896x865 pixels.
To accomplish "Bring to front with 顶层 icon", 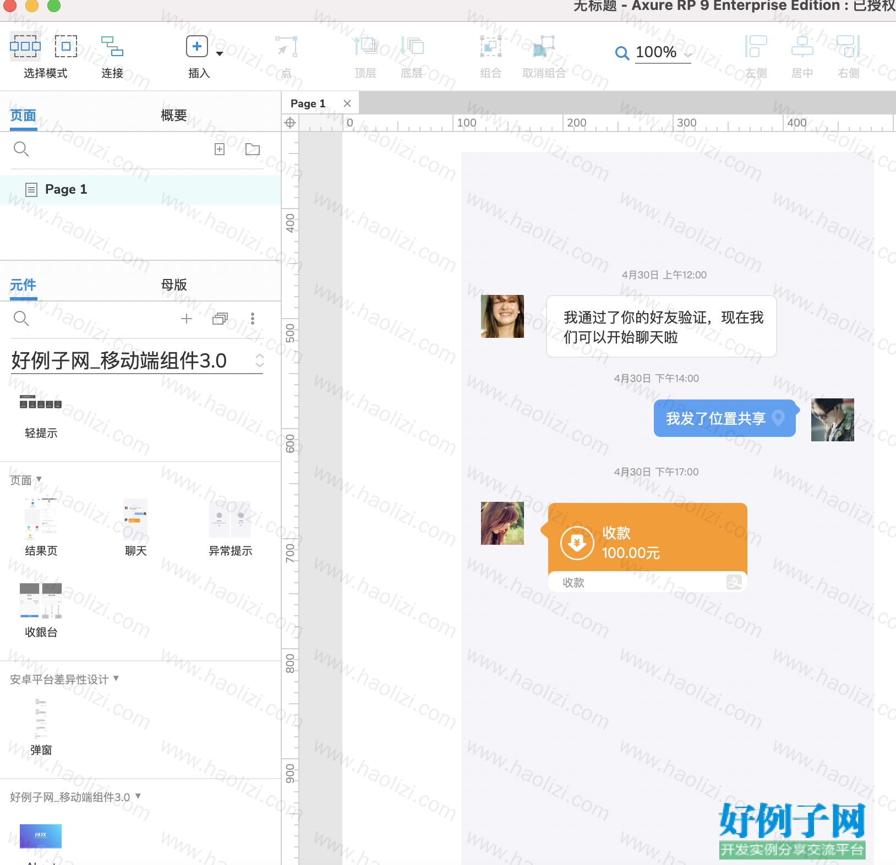I will coord(365,46).
